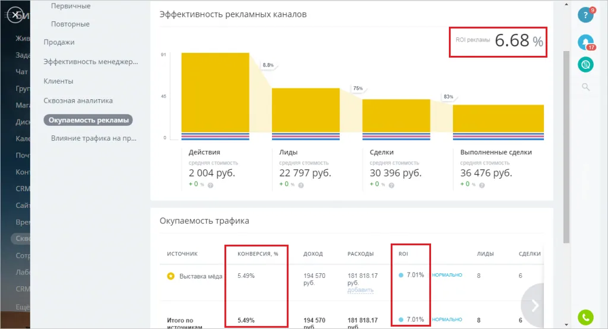Open notifications bell icon

tap(585, 42)
